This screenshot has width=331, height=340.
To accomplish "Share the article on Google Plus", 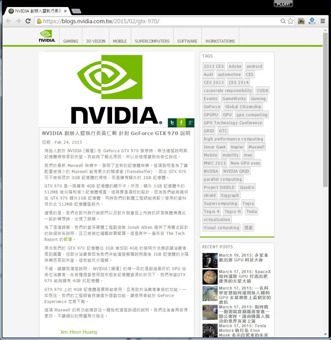I will tap(190, 123).
